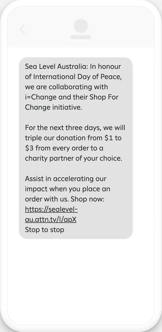Select 'International Day of Peace' text line
This screenshot has width=162, height=332.
(75, 77)
